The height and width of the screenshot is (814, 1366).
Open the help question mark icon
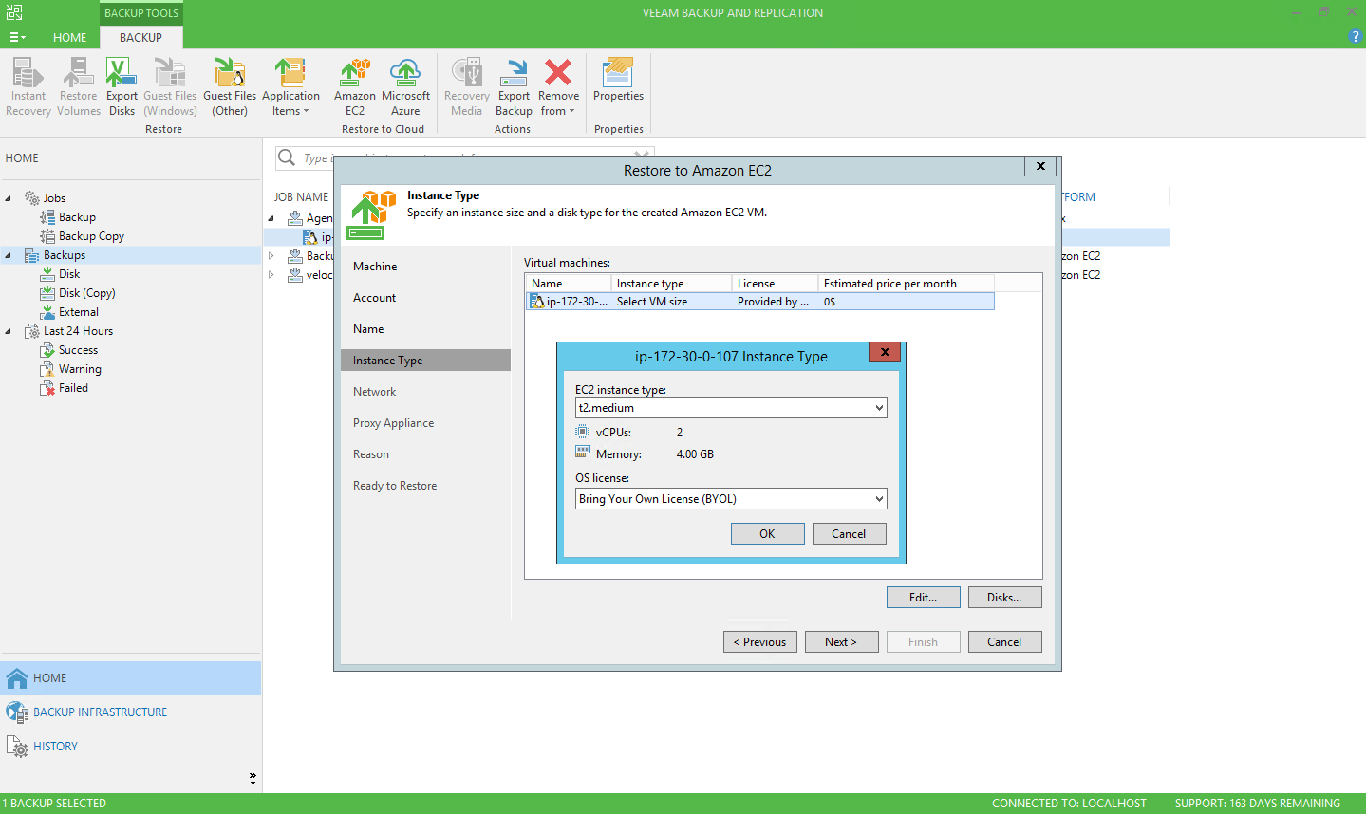[1355, 36]
